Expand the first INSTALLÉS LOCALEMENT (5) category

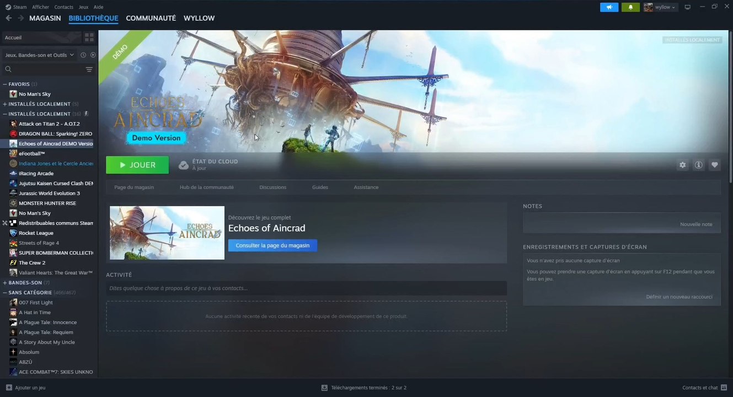[5, 104]
